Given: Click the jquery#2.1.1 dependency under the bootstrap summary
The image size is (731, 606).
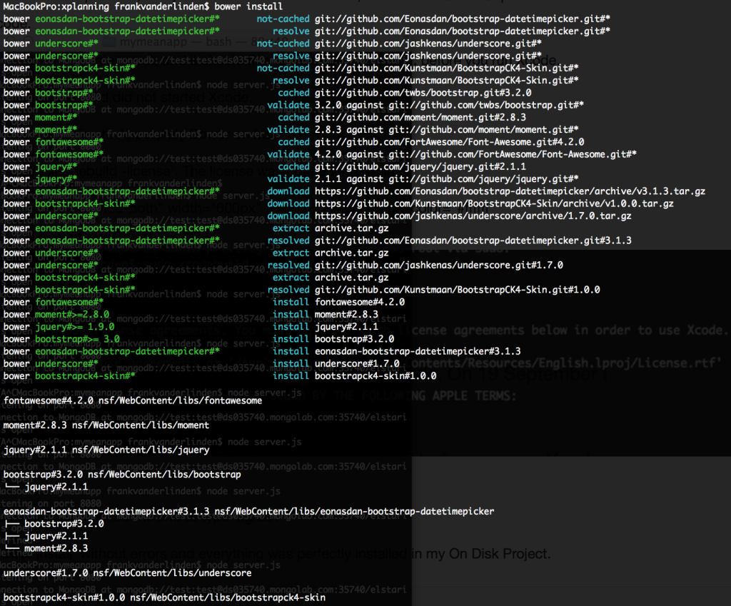Looking at the screenshot, I should (56, 487).
